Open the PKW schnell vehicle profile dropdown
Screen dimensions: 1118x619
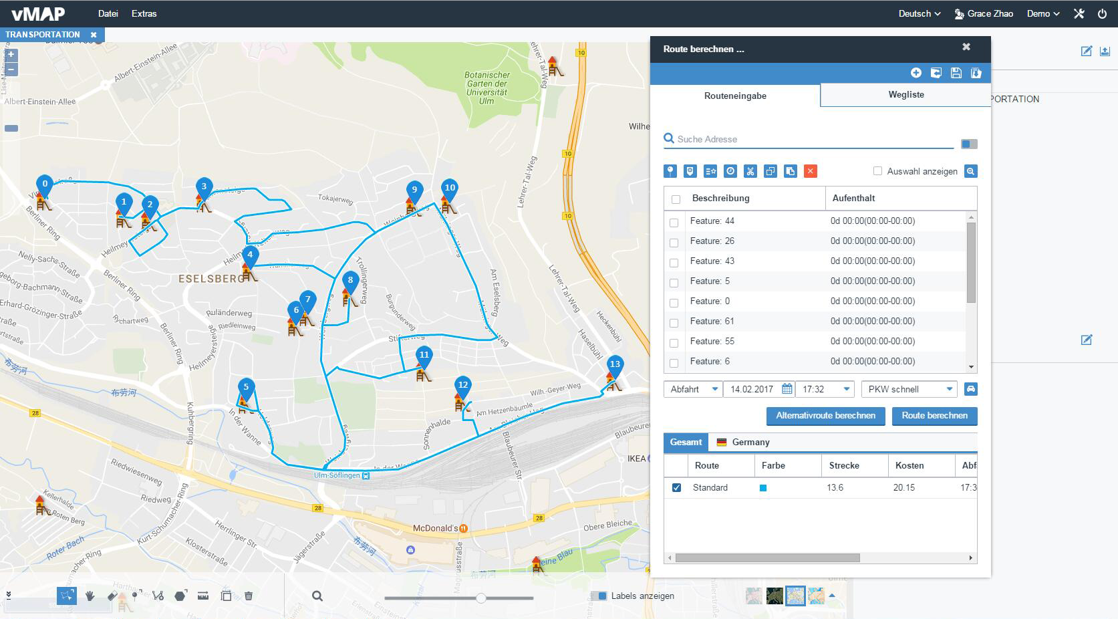point(910,389)
